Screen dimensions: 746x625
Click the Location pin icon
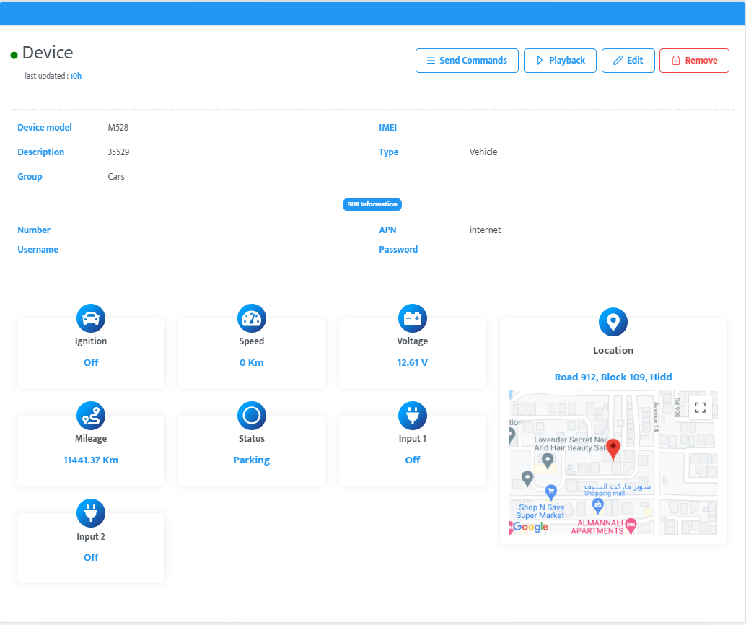[613, 322]
